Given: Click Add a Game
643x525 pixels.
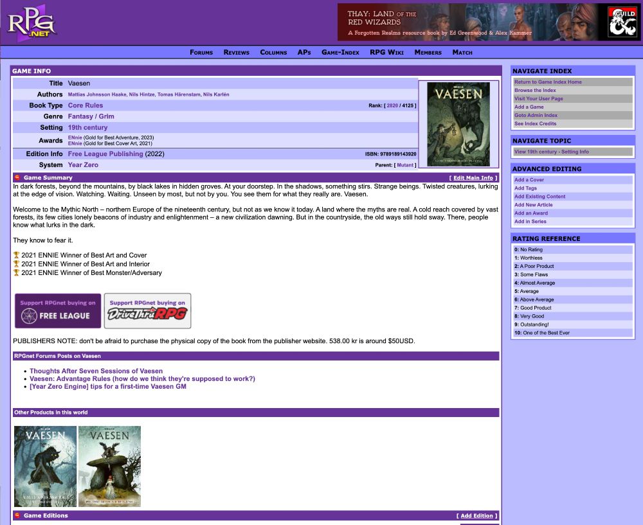Looking at the screenshot, I should coord(529,107).
